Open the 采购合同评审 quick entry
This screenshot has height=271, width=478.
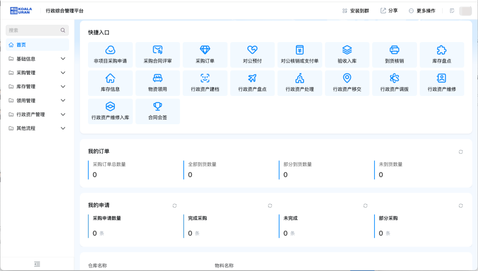[158, 54]
